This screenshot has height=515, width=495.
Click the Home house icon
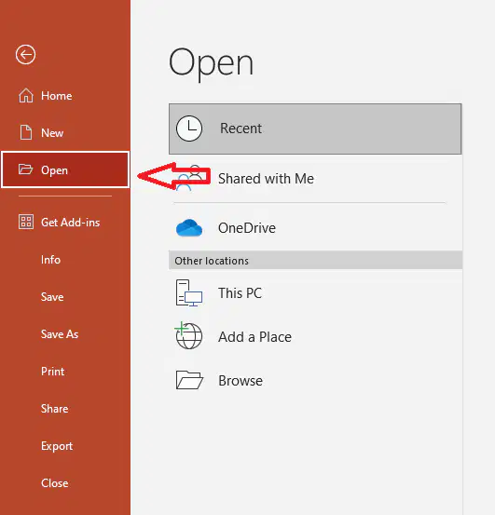pyautogui.click(x=26, y=96)
